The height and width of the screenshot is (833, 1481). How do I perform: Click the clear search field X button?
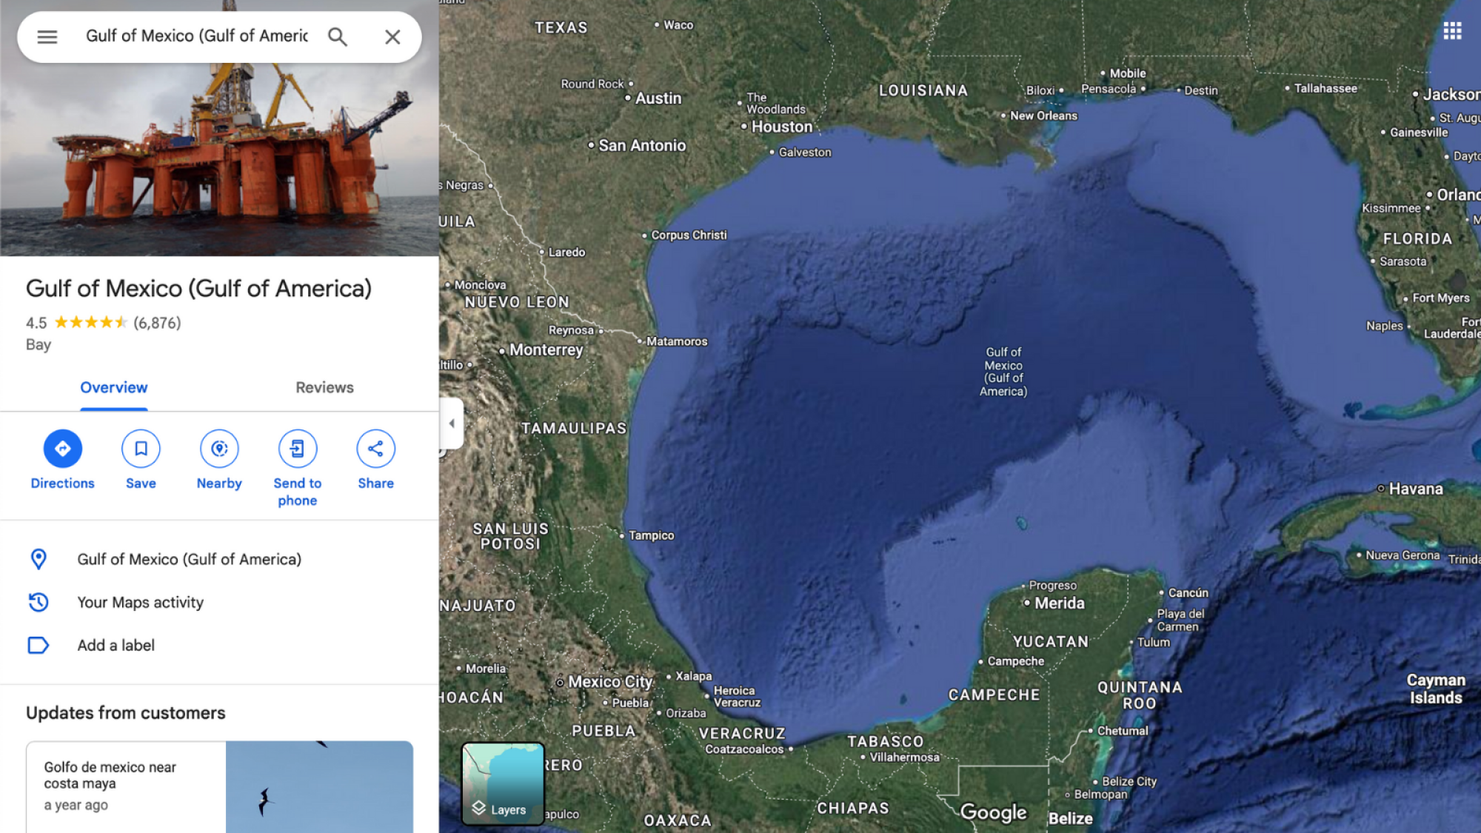[392, 36]
